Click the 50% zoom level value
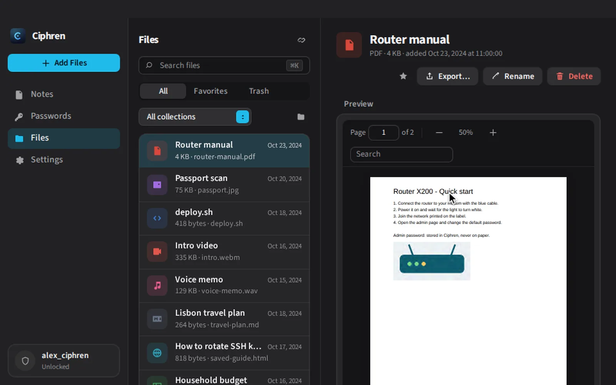Image resolution: width=616 pixels, height=385 pixels. (465, 133)
